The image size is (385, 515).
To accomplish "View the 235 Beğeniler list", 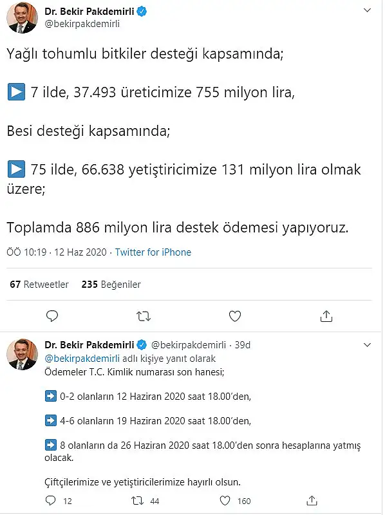I will coord(111,284).
